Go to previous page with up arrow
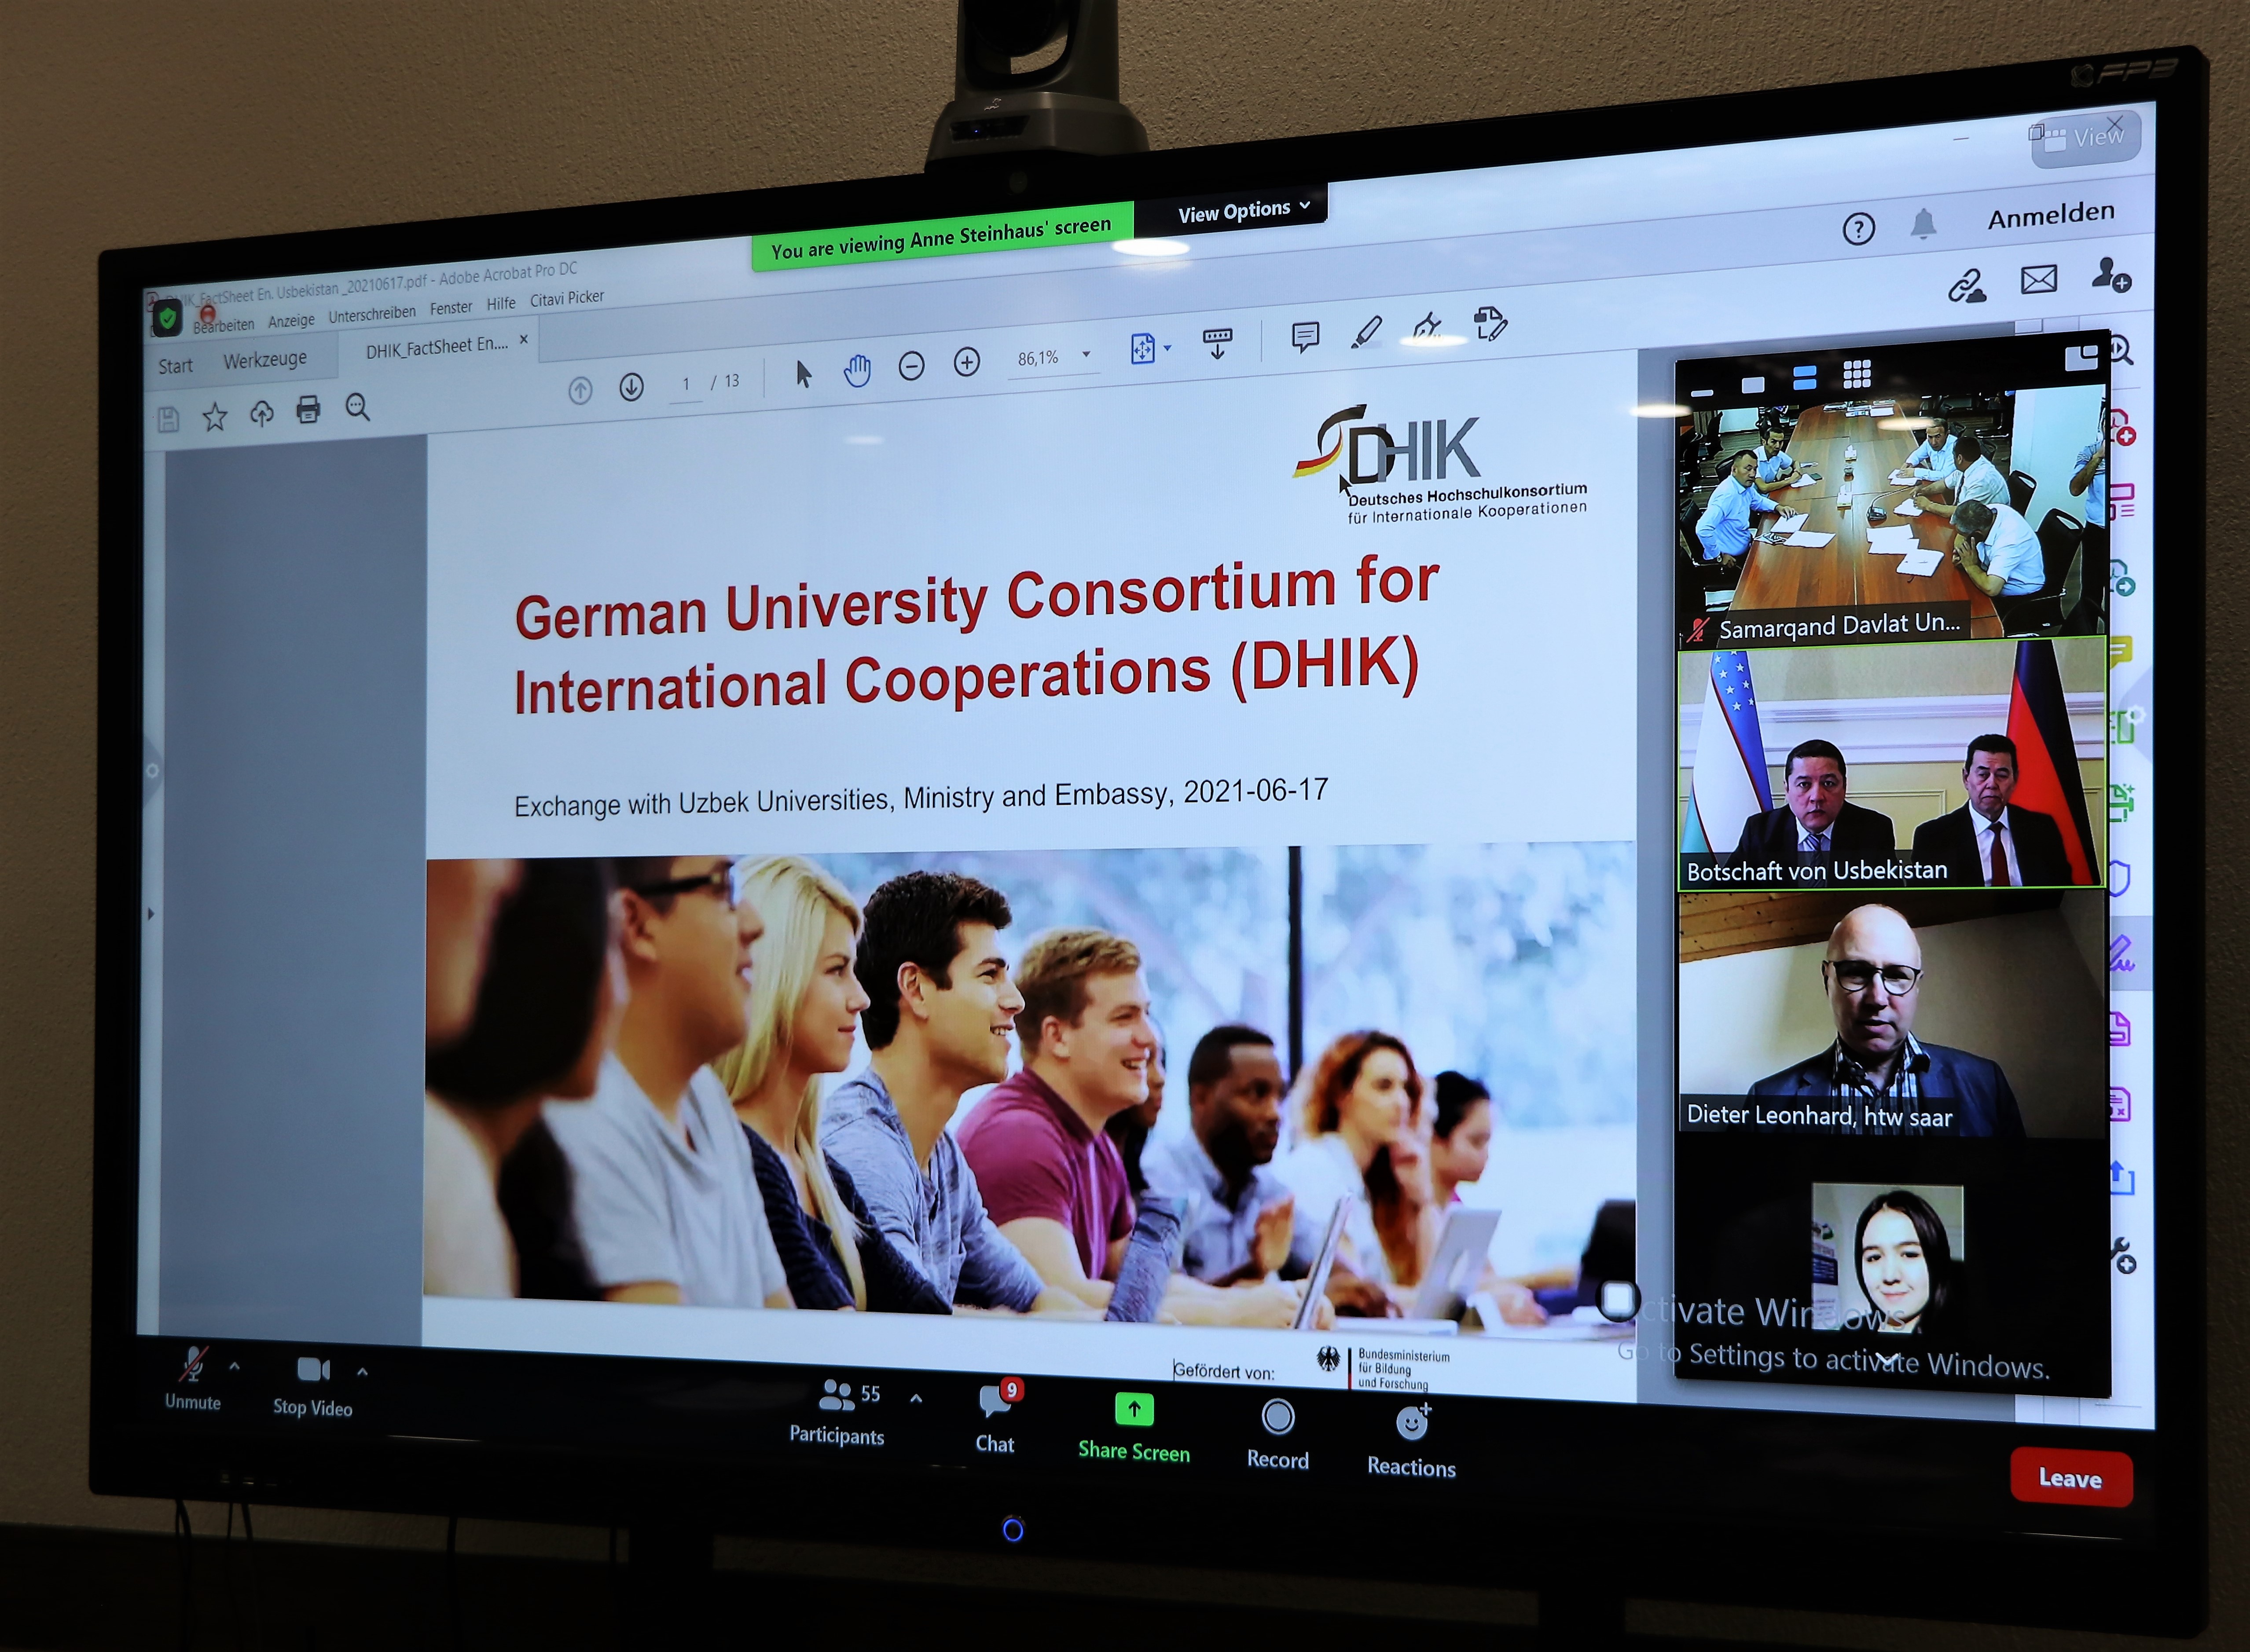Image resolution: width=2250 pixels, height=1652 pixels. [580, 390]
